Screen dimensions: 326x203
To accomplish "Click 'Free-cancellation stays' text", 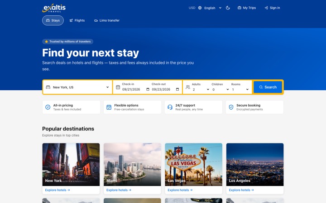I will (x=129, y=109).
